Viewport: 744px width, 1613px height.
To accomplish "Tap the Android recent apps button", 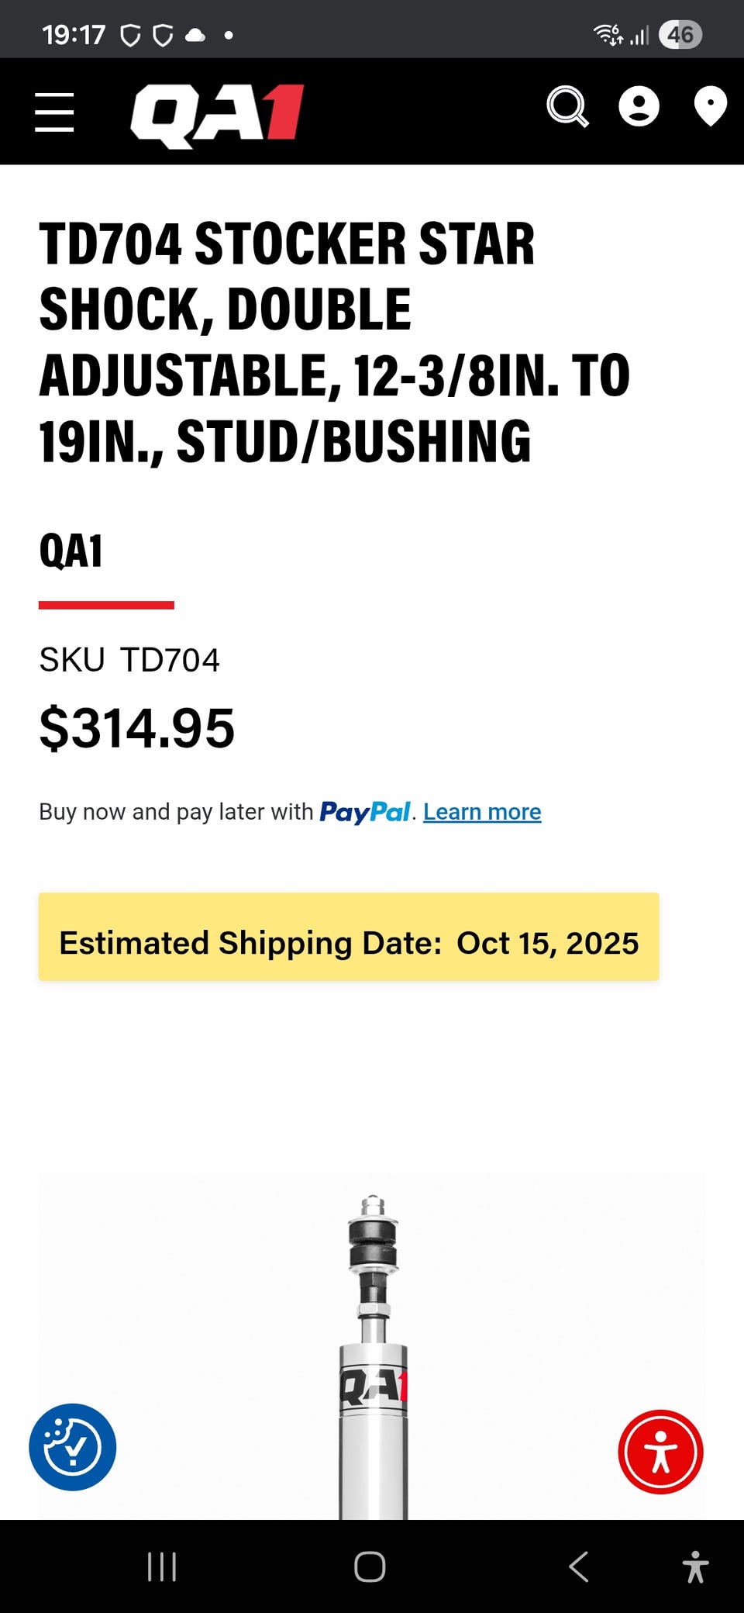I will click(x=162, y=1567).
